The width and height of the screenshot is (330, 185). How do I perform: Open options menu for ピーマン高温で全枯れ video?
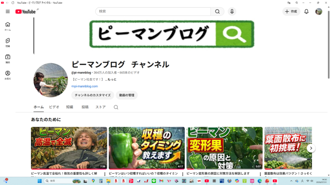tap(105, 174)
